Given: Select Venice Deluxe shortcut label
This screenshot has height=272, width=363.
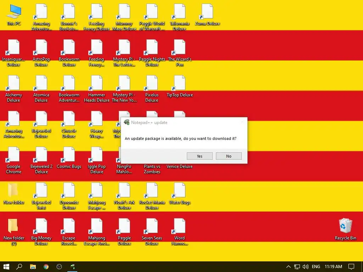Looking at the screenshot, I should tap(180, 166).
